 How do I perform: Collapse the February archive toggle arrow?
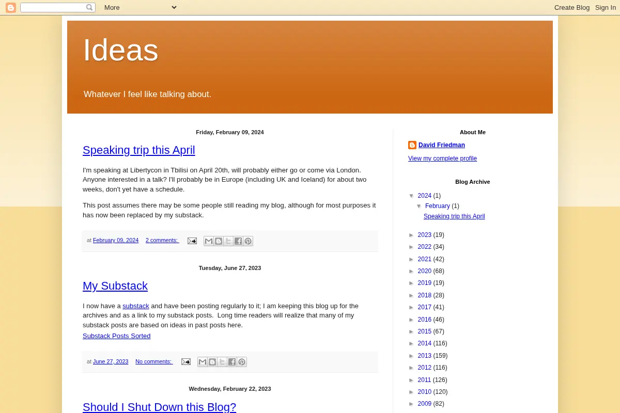click(419, 206)
